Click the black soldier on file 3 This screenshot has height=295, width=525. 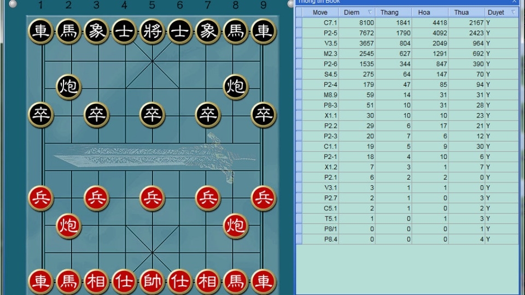point(96,115)
